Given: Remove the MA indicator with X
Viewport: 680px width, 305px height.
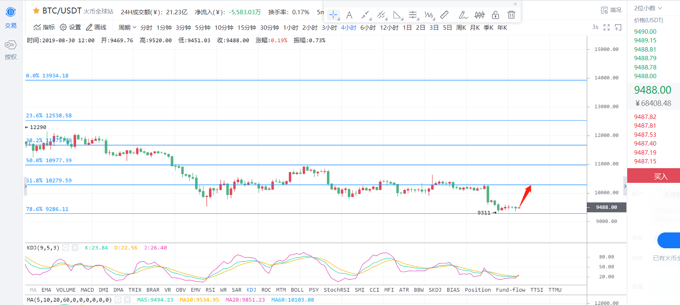Looking at the screenshot, I should [127, 300].
